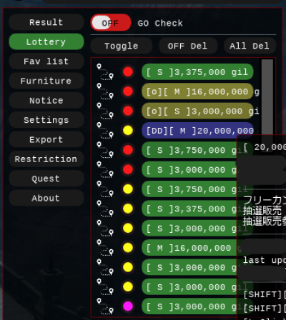
Task: Click route icon beside [DD][ M ]20,000,000 entry
Action: click(105, 130)
